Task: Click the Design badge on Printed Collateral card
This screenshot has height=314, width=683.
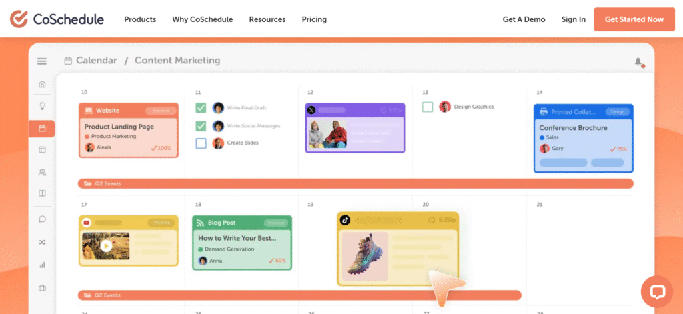Action: pyautogui.click(x=617, y=112)
